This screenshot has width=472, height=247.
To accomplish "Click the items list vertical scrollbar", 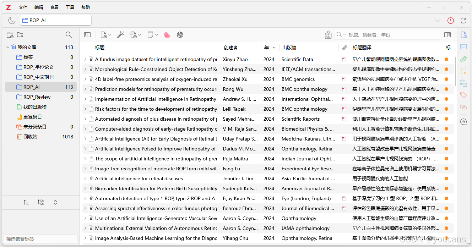I will [455, 71].
